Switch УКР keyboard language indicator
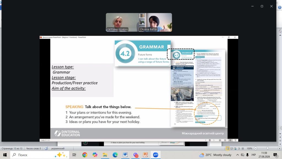 (x=253, y=155)
